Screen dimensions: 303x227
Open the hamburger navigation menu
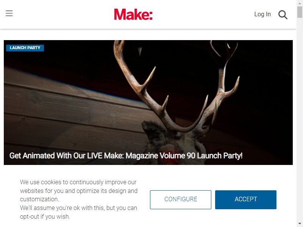click(9, 13)
